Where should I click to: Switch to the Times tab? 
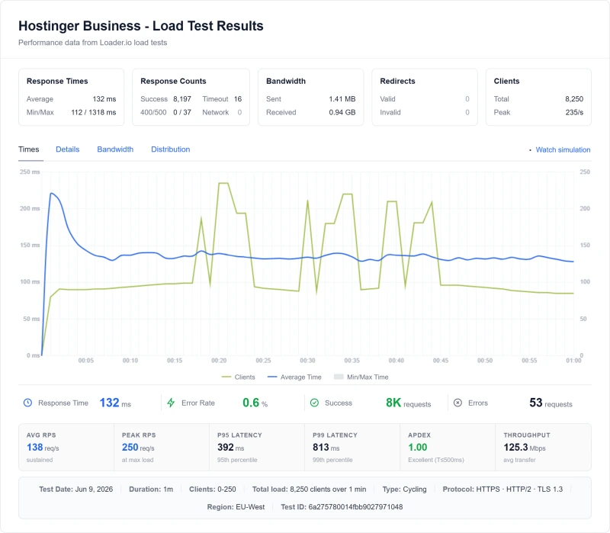[x=29, y=149]
